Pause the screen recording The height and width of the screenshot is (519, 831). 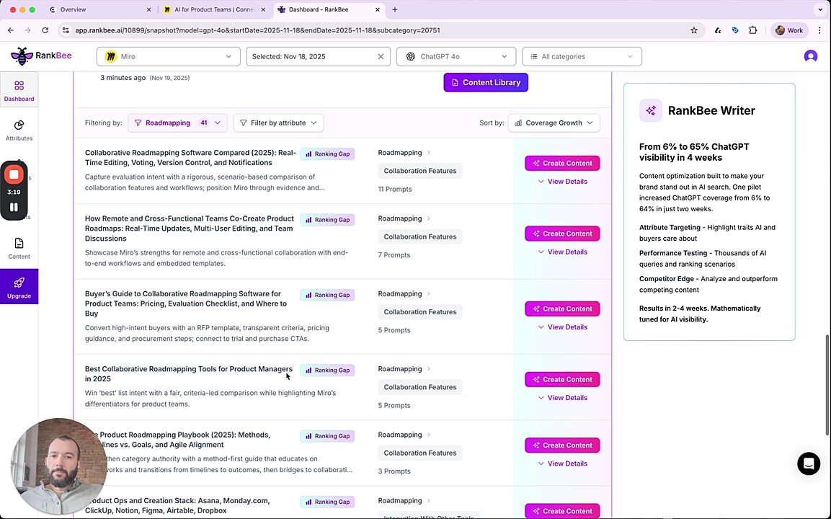[x=14, y=207]
